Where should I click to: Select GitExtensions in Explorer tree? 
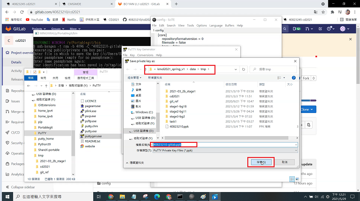click(x=47, y=105)
